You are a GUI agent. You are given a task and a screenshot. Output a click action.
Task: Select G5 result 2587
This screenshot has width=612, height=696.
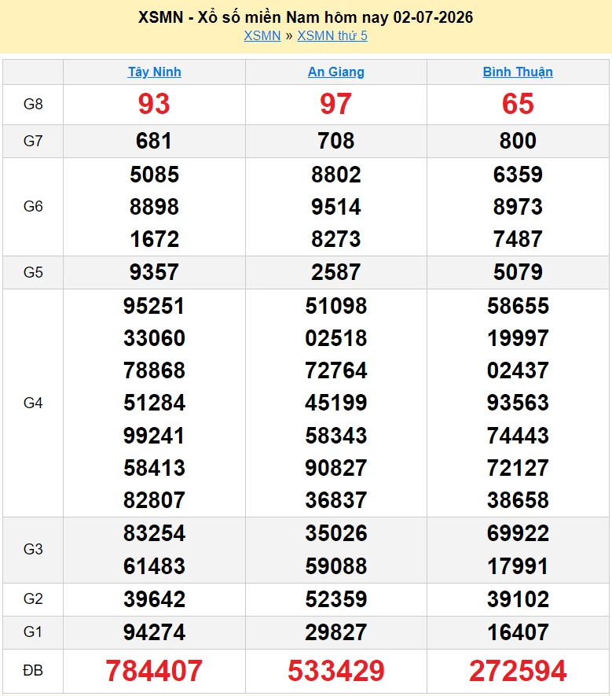pos(336,272)
